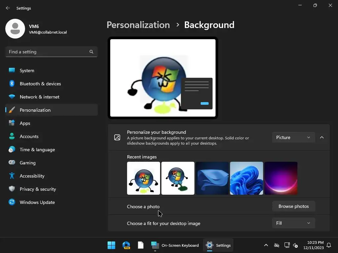The width and height of the screenshot is (338, 253).
Task: Click Personalization breadcrumb link
Action: (x=138, y=25)
